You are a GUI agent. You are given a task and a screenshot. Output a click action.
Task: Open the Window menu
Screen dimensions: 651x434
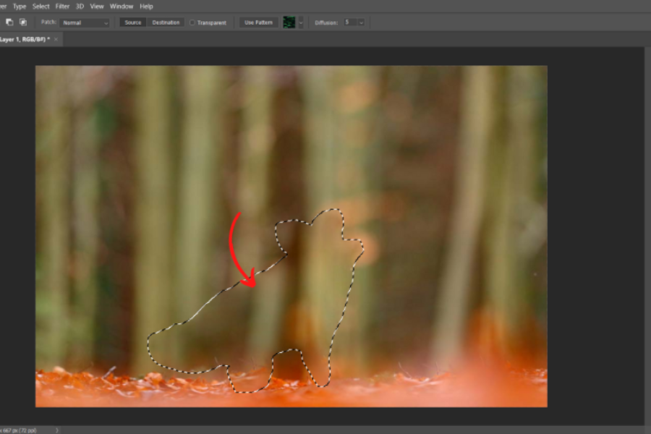(122, 6)
